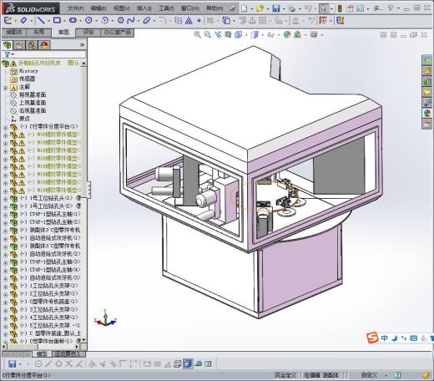434x381 pixels.
Task: Click the Rebuild traffic light icon
Action: [x=340, y=8]
